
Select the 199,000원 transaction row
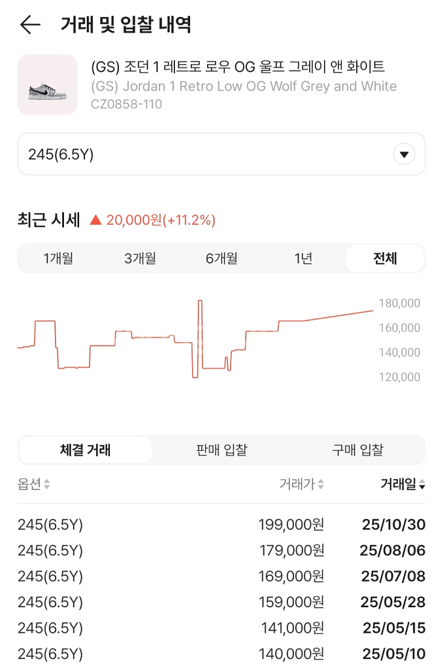click(x=222, y=525)
